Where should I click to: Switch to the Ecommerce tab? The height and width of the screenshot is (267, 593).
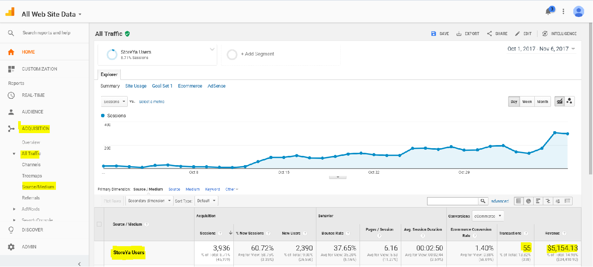coord(190,86)
